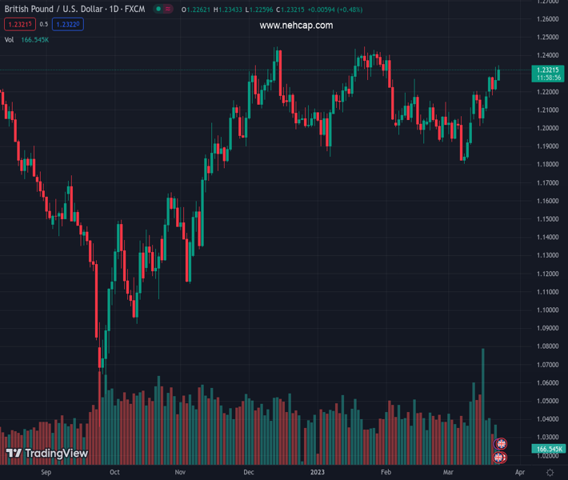Screen dimensions: 568x480
Task: Click the Nov label on time axis
Action: pyautogui.click(x=180, y=472)
